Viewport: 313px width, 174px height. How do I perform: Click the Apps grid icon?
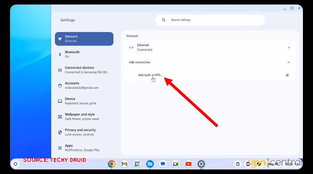(60, 148)
